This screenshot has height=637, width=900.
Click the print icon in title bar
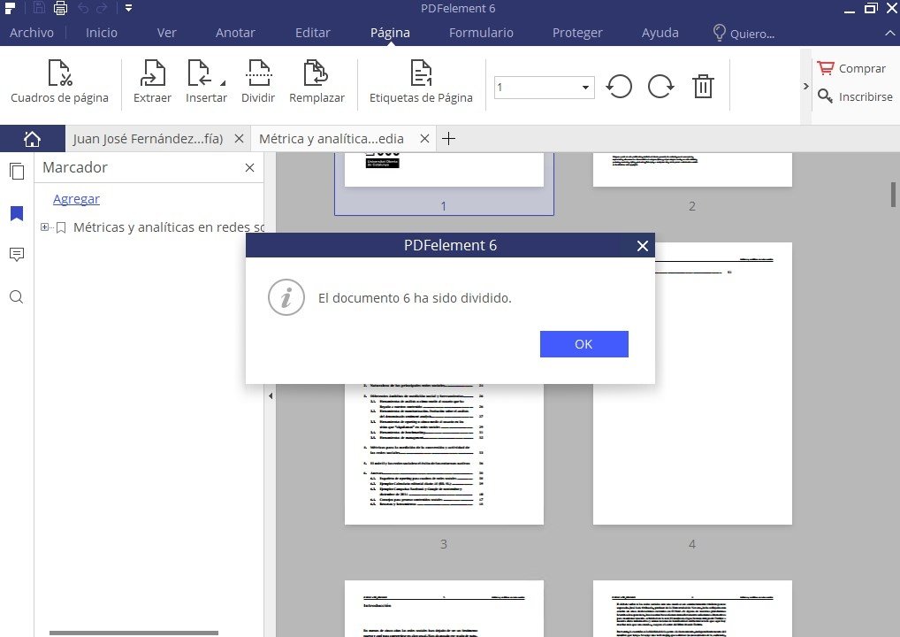point(60,8)
